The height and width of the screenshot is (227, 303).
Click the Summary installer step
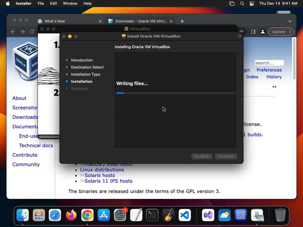79,88
